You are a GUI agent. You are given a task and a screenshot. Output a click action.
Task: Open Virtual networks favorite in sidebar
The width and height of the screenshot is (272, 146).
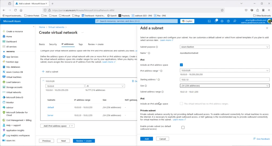(12, 92)
